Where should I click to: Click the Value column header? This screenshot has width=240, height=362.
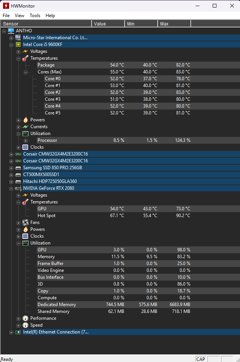click(x=108, y=24)
